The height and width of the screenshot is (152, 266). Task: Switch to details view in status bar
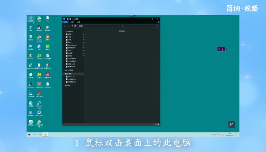(155, 124)
